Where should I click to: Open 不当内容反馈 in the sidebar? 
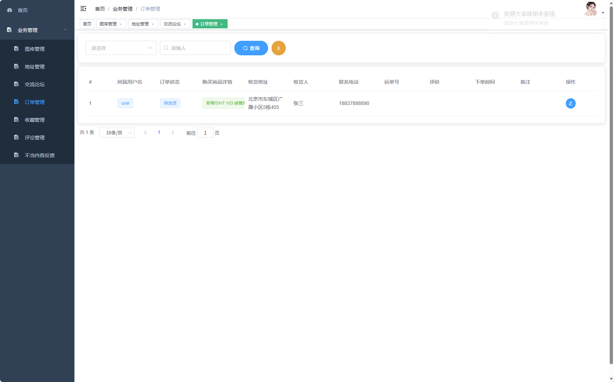point(39,155)
